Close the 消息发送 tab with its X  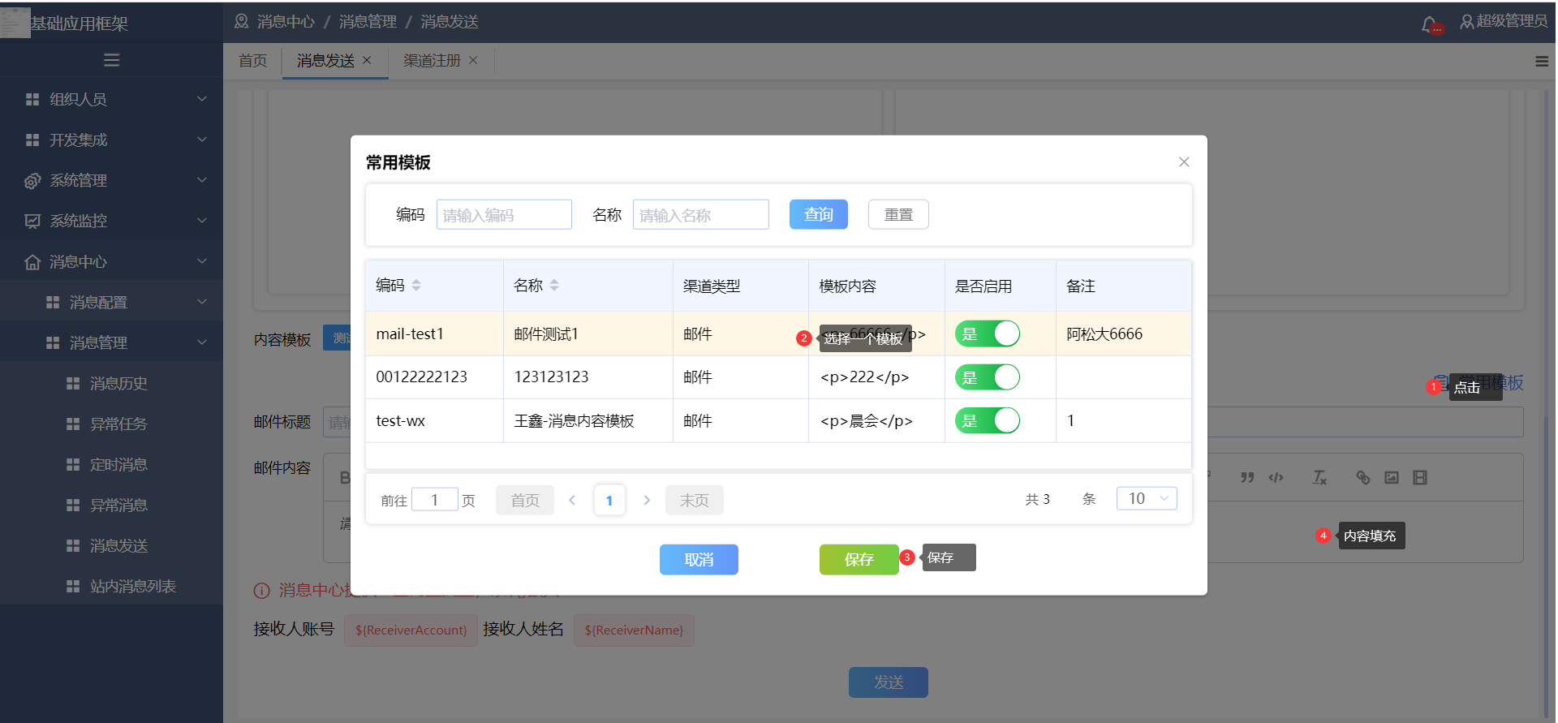pyautogui.click(x=367, y=60)
